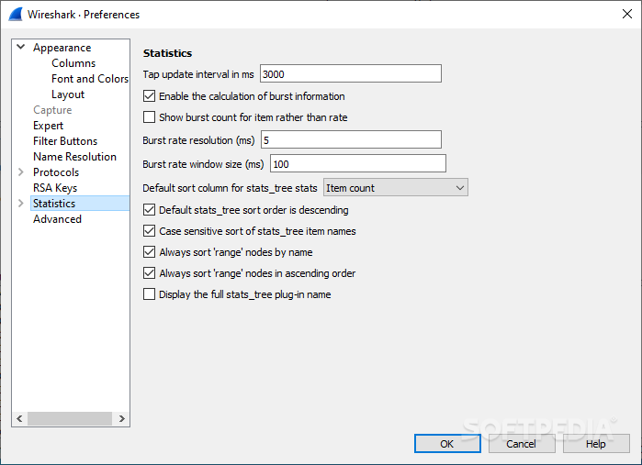Viewport: 642px width, 465px height.
Task: Open the Advanced preferences page
Action: [x=57, y=219]
